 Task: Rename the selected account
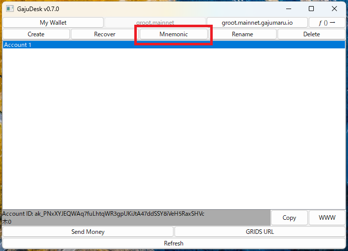242,34
